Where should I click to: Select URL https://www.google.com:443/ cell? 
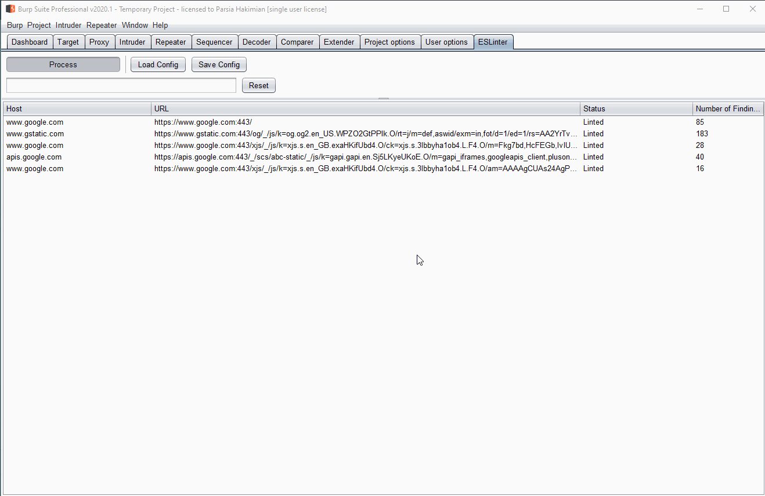[x=366, y=122]
